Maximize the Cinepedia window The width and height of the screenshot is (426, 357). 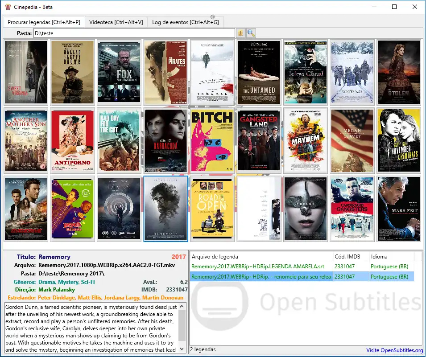coord(394,7)
